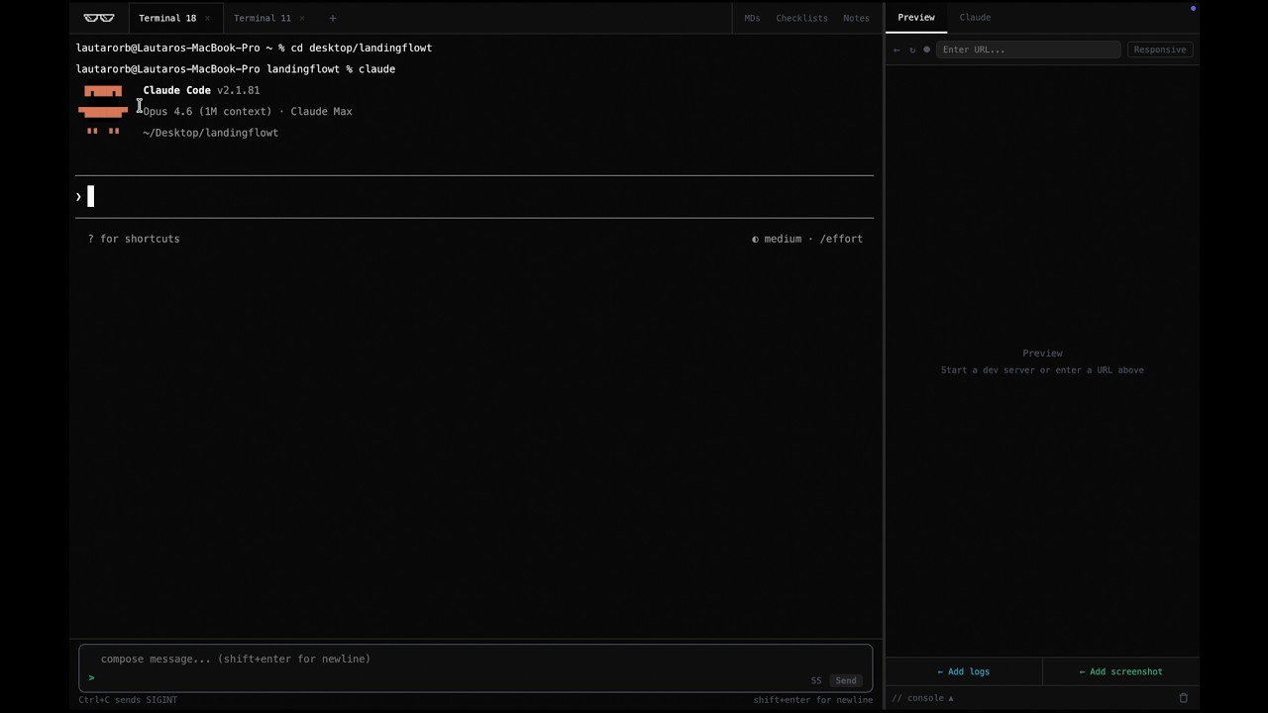This screenshot has width=1268, height=713.
Task: Click the 'Ctrl+C sends SIGINT' hint
Action: click(128, 700)
